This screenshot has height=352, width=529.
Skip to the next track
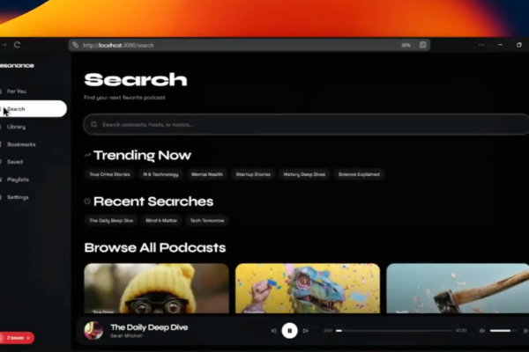[306, 331]
